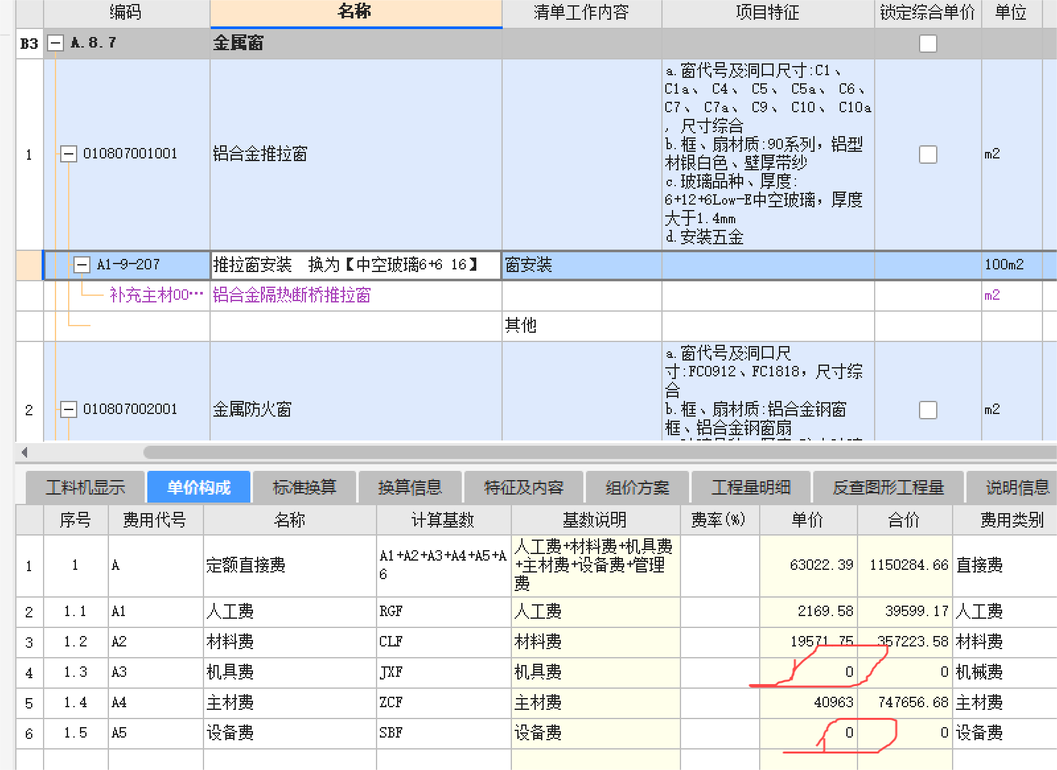The height and width of the screenshot is (770, 1057).
Task: Open the 特征及内容 tab
Action: pyautogui.click(x=524, y=487)
